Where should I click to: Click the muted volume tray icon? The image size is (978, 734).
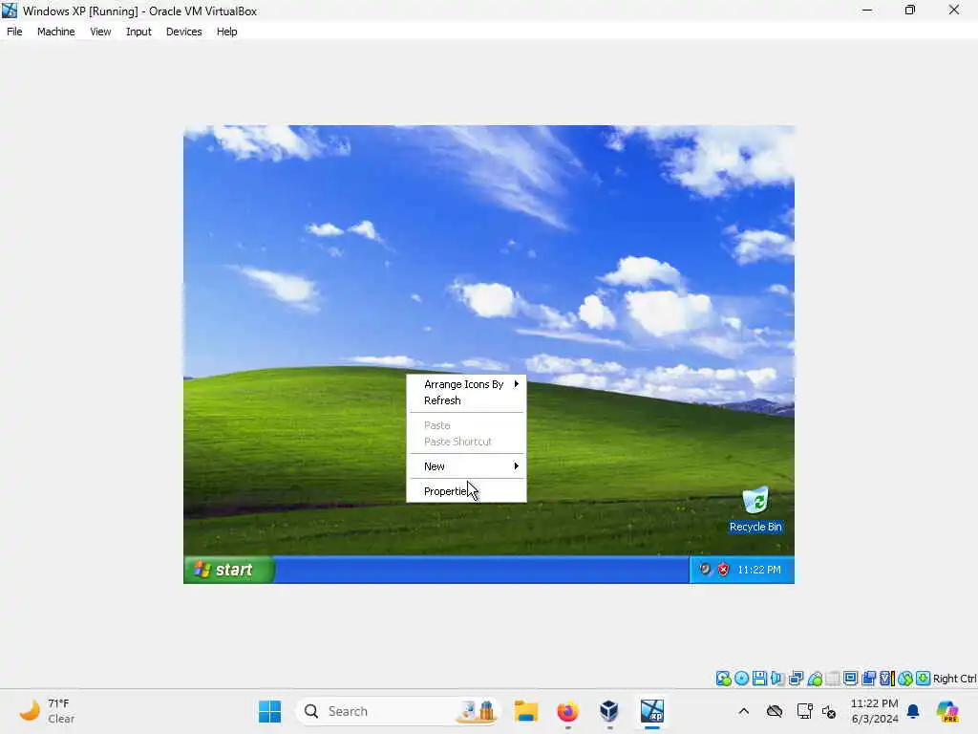click(x=829, y=711)
